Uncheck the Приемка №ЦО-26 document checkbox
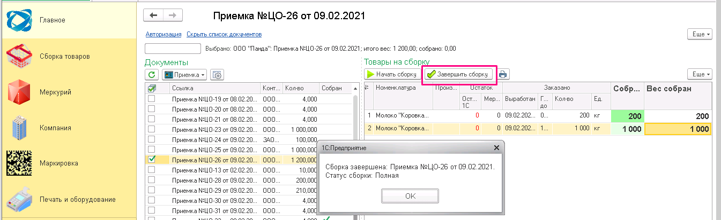Image resolution: width=721 pixels, height=220 pixels. (152, 159)
